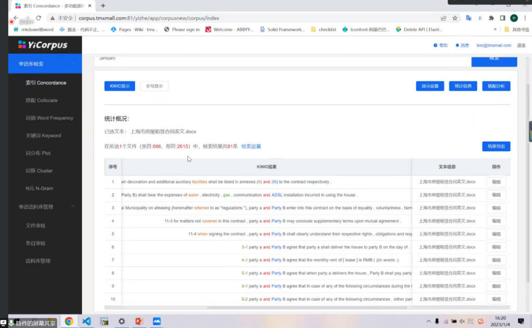This screenshot has width=532, height=328.
Task: Open a new browser tab
Action: 103,6
